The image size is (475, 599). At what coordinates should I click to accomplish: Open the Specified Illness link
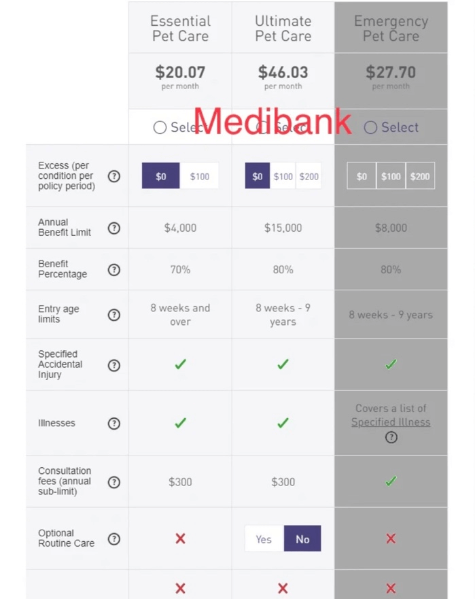point(391,422)
